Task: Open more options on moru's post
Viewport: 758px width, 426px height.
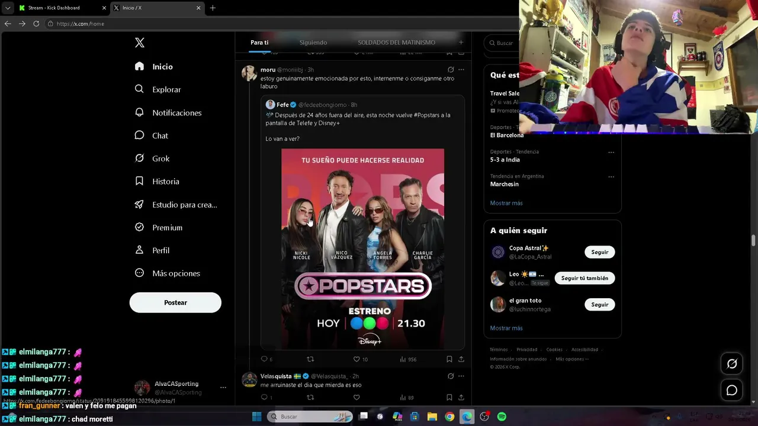Action: [x=461, y=70]
